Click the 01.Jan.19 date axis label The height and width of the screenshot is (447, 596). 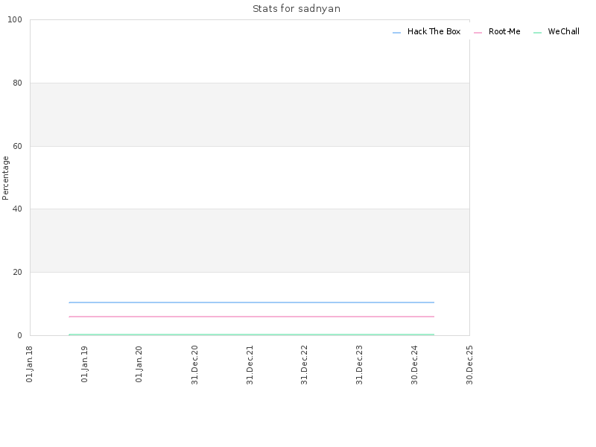(x=84, y=364)
